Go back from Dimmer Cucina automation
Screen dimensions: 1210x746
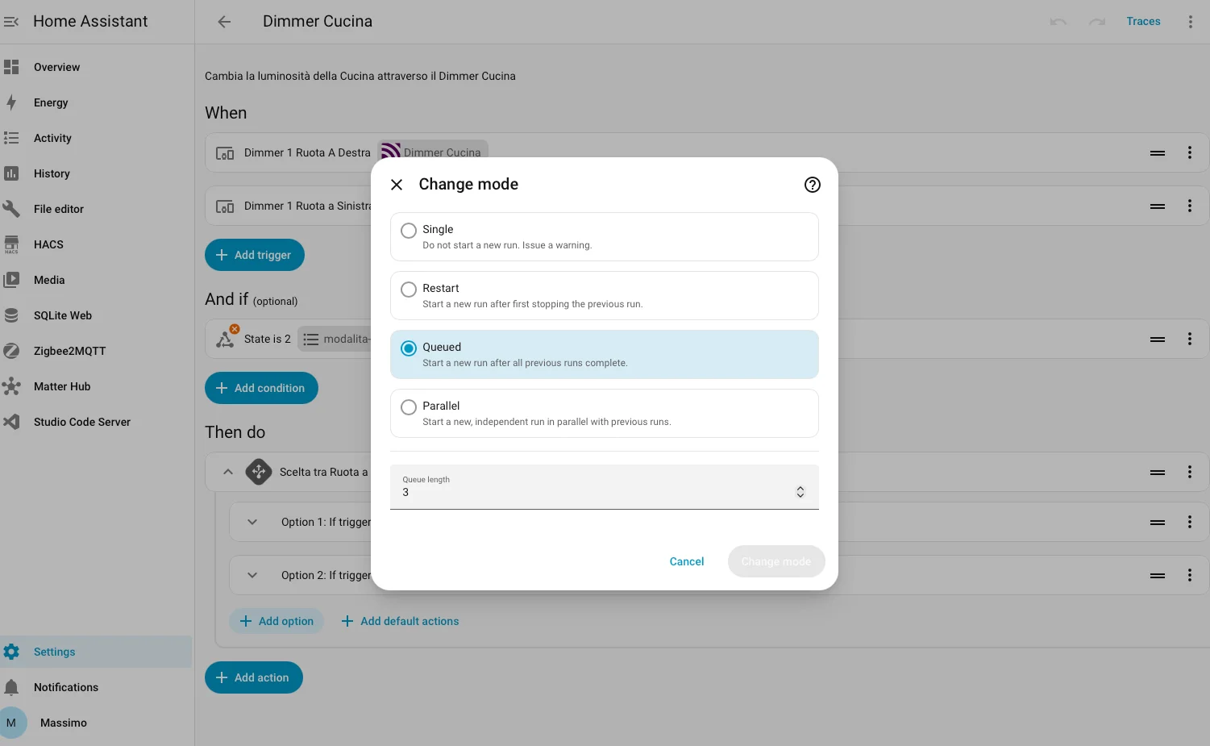click(224, 22)
